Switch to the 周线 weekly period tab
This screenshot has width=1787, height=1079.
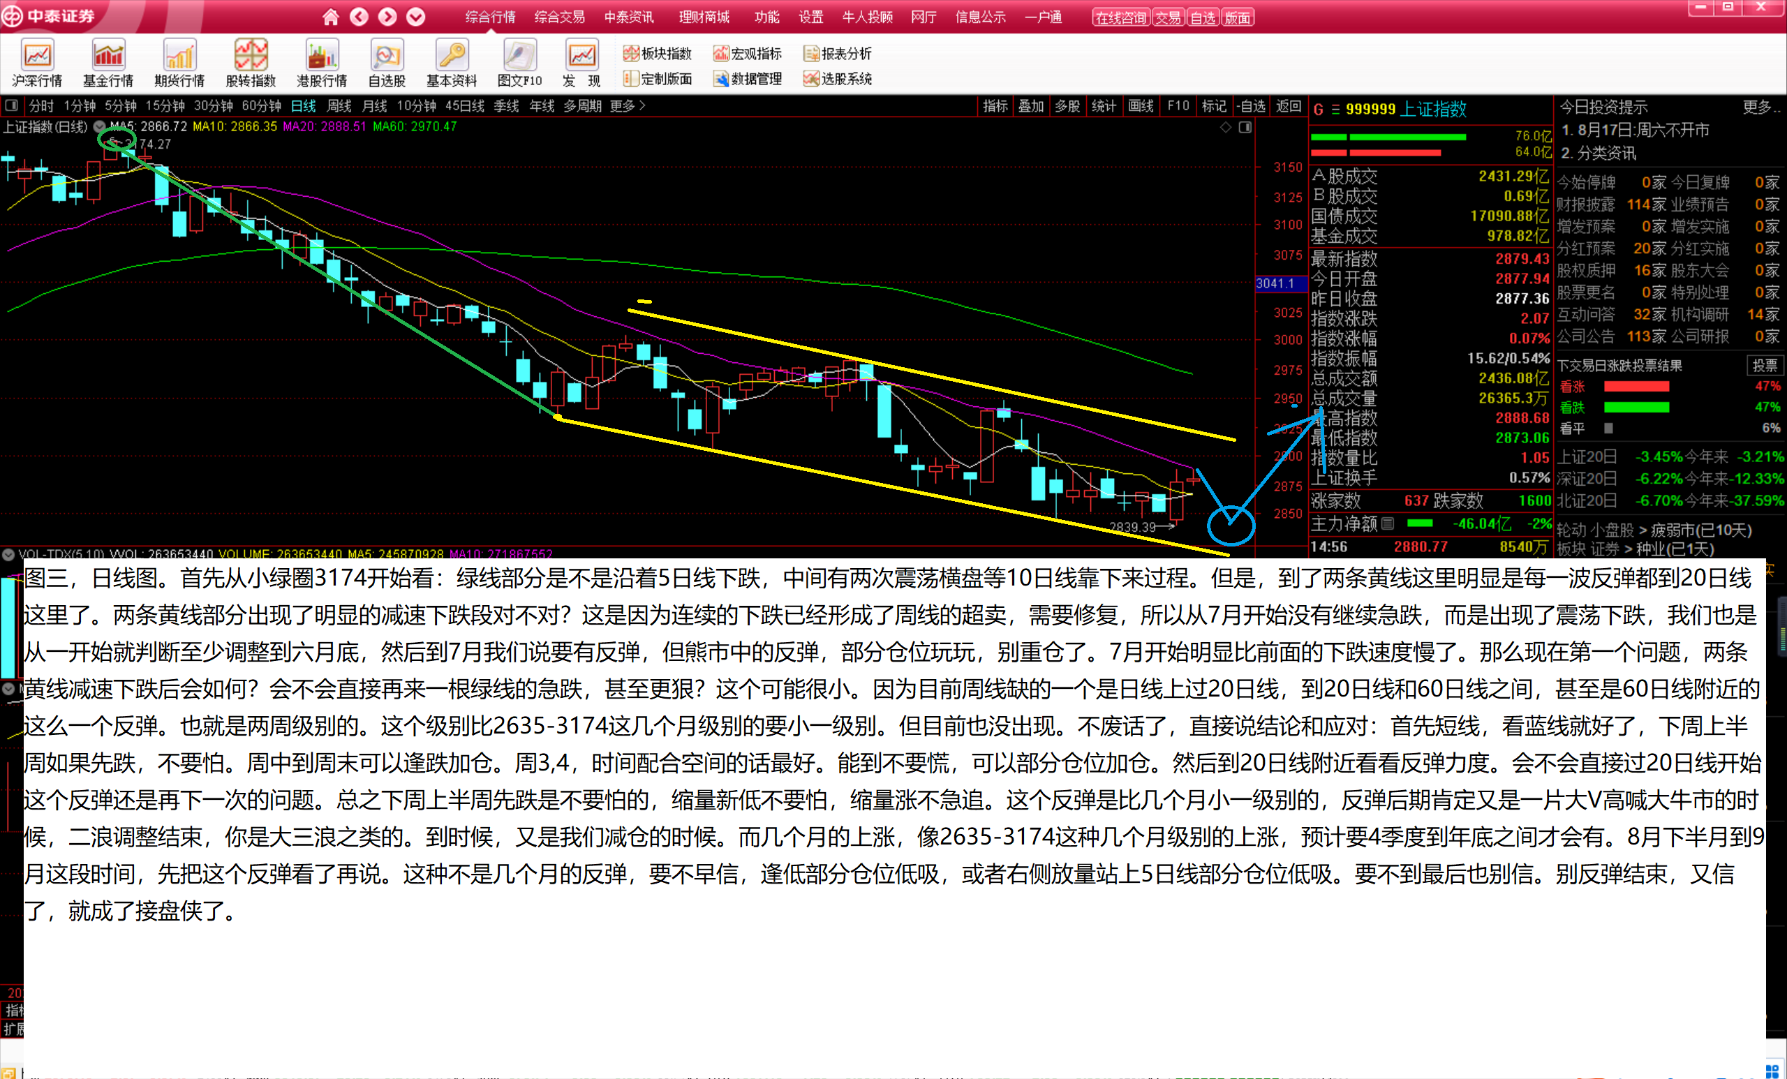pyautogui.click(x=339, y=106)
